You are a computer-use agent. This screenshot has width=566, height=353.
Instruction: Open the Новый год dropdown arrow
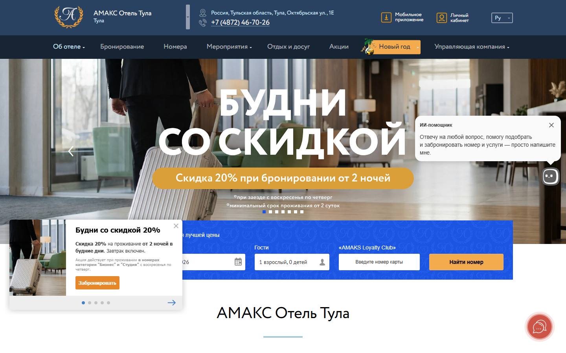point(417,47)
